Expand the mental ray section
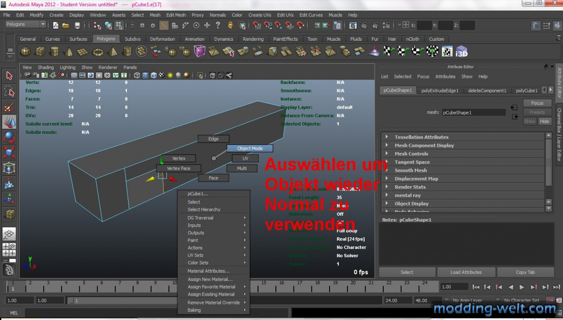563x320 pixels. click(x=462, y=195)
